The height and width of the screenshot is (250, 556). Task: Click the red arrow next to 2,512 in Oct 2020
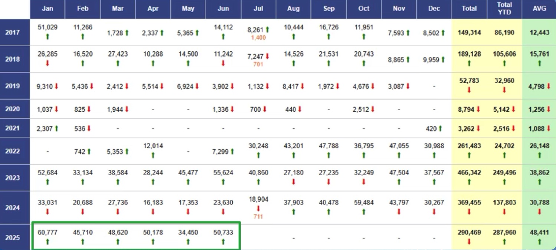click(x=372, y=109)
